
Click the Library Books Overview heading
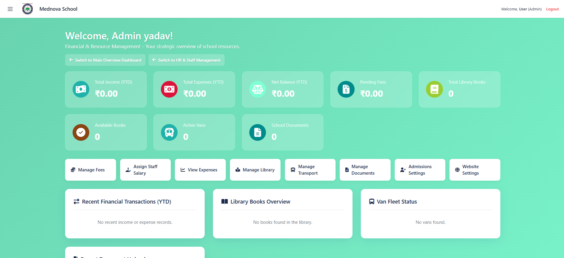(260, 201)
